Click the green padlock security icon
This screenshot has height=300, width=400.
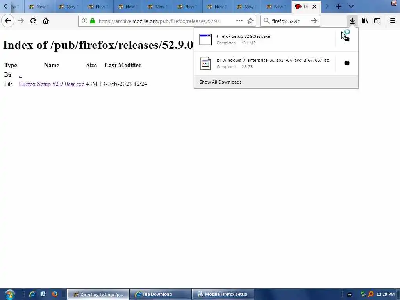click(93, 21)
